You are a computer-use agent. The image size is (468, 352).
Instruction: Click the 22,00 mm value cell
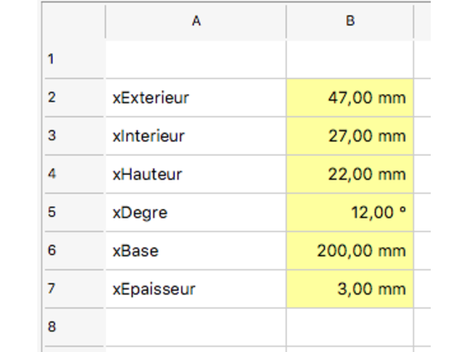[x=350, y=175]
